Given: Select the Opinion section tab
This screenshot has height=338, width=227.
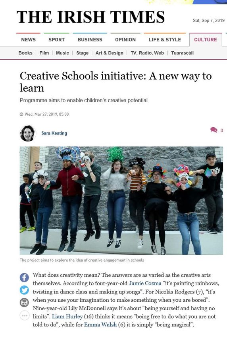Looking at the screenshot, I should pos(125,40).
